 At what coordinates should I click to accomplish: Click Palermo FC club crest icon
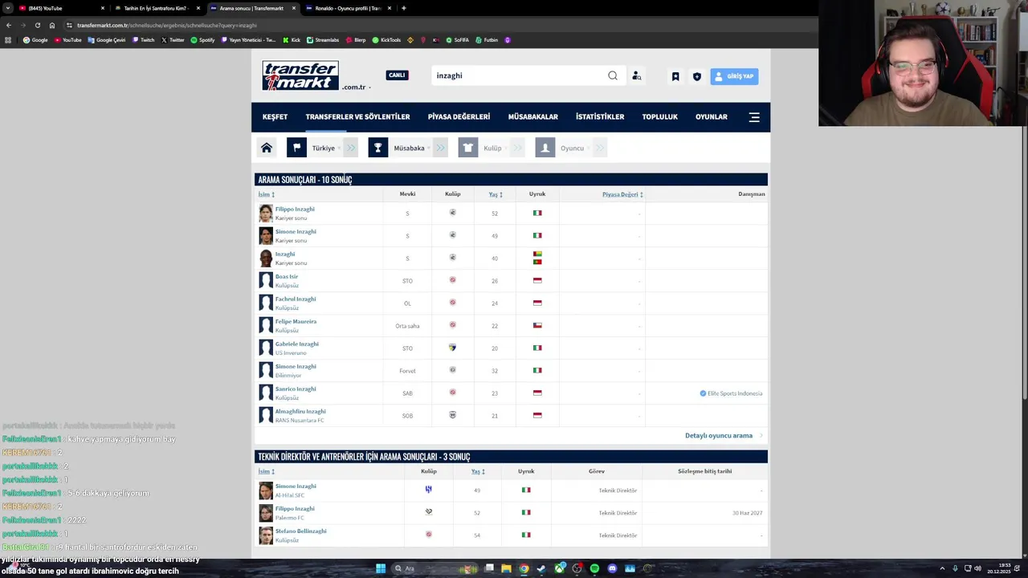click(x=428, y=511)
